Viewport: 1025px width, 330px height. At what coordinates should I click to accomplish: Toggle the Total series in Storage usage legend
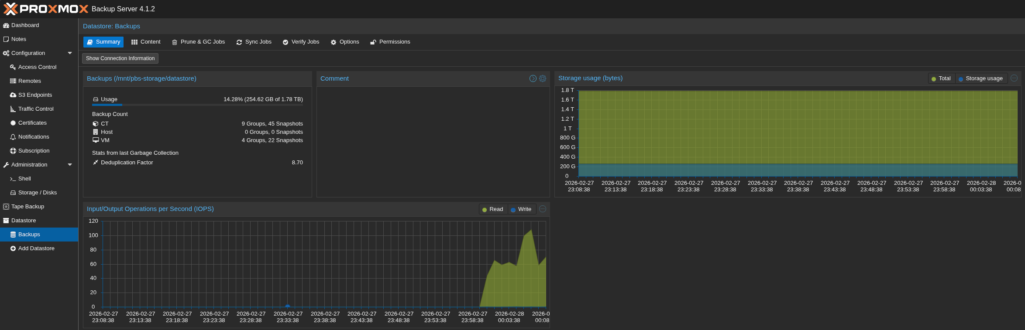coord(941,78)
